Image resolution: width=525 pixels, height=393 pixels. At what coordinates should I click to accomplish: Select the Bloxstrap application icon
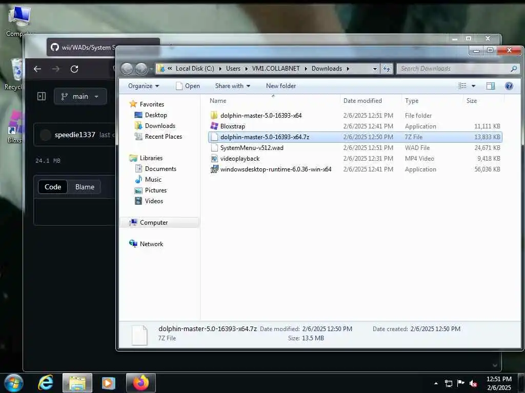click(214, 126)
